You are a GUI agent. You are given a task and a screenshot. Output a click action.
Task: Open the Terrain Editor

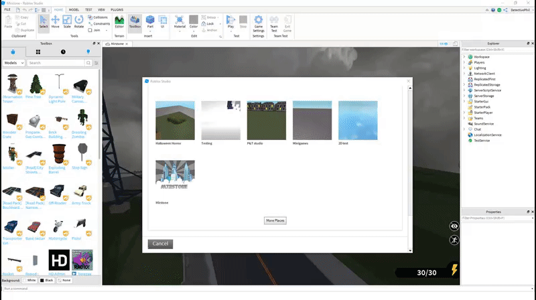pos(119,22)
